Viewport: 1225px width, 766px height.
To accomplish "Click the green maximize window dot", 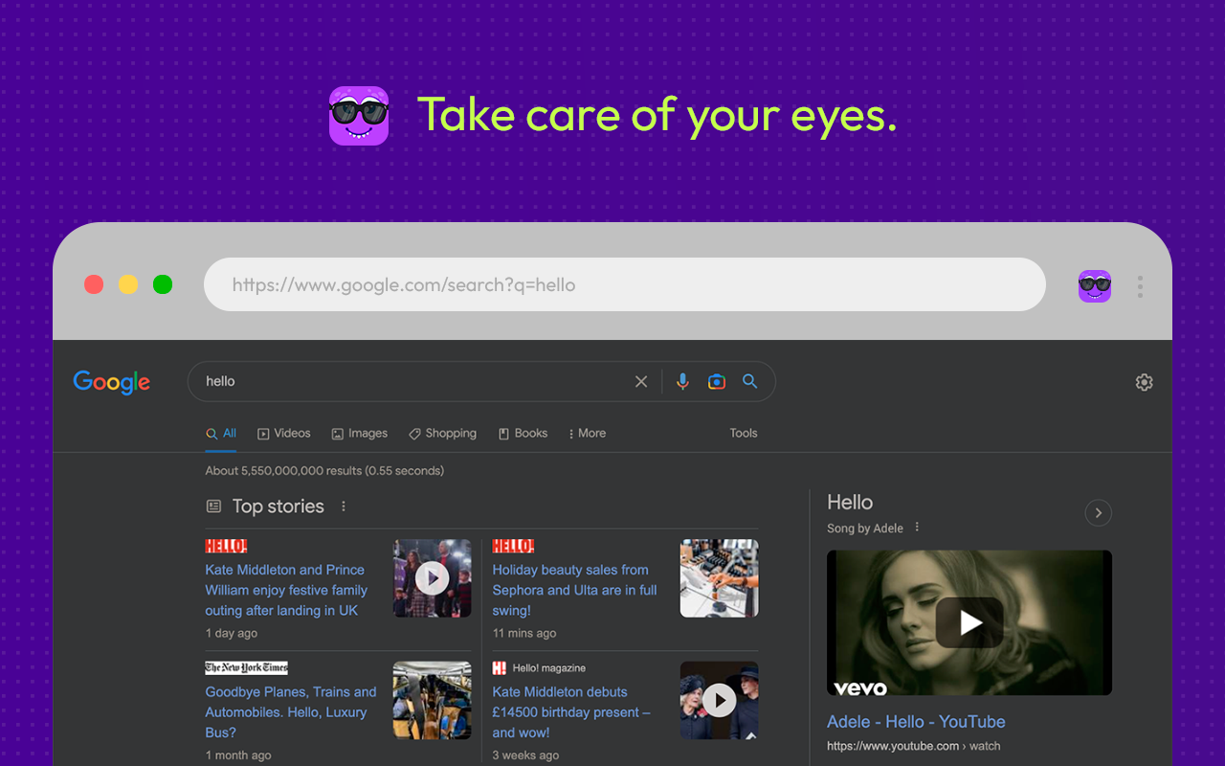I will [163, 284].
